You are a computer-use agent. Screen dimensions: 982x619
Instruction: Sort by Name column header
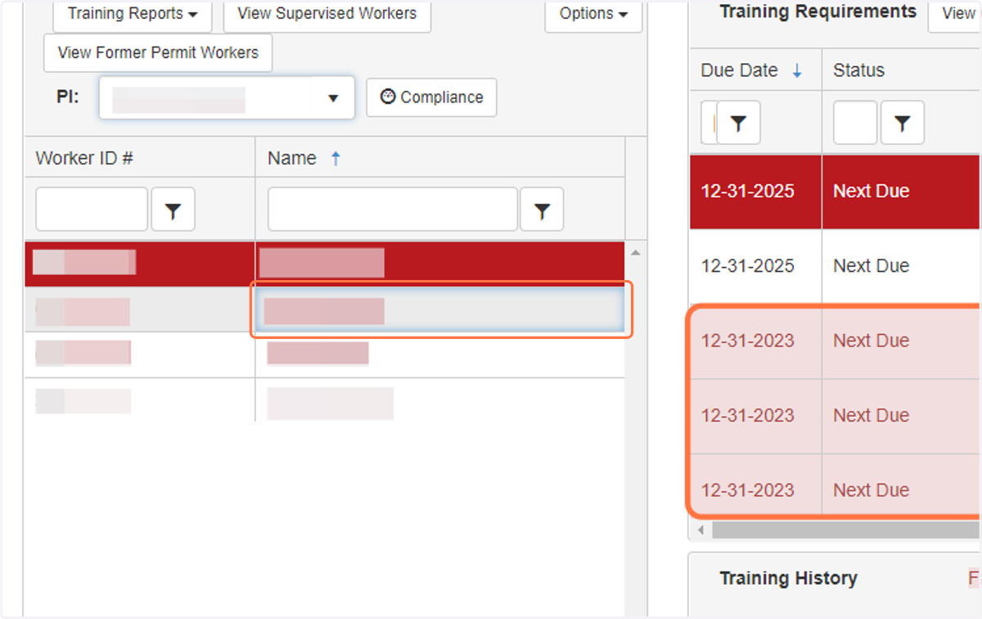pos(292,158)
